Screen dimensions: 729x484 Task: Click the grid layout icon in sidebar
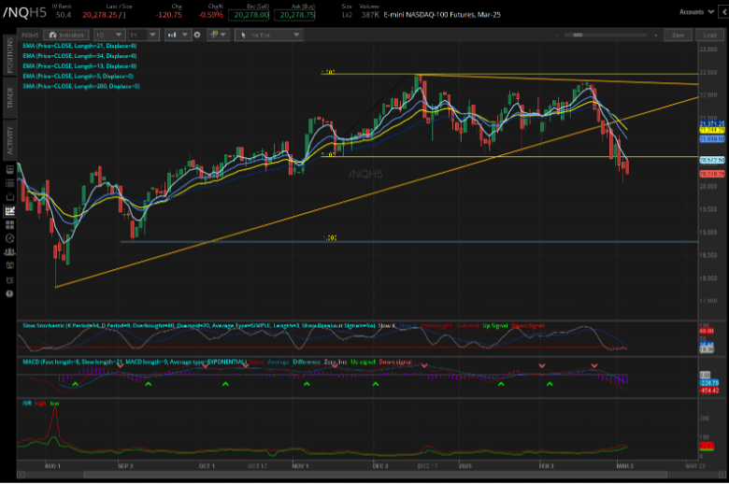tap(9, 224)
